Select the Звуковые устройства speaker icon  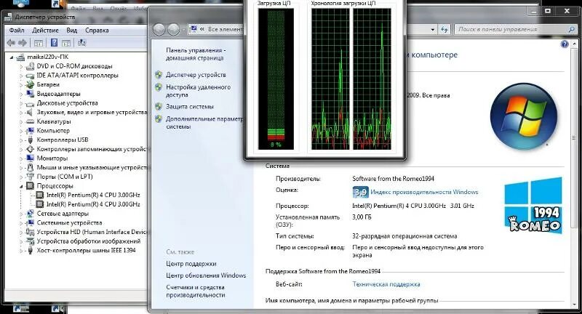30,113
